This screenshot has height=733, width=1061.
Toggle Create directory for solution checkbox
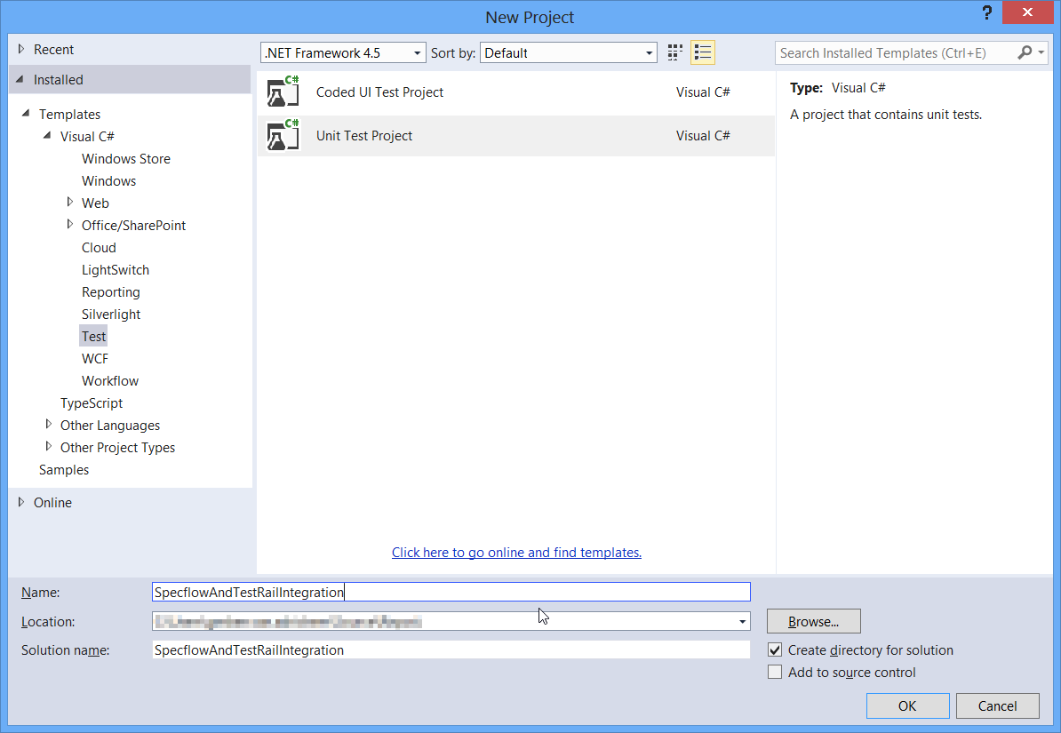(775, 650)
